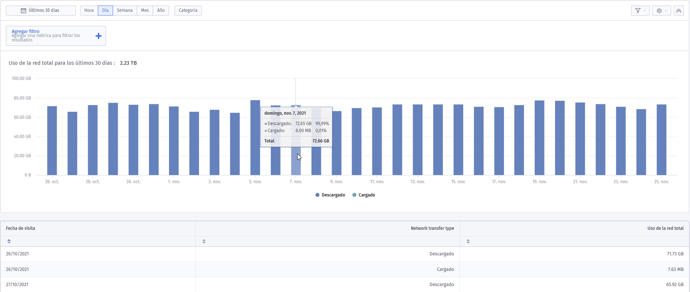The height and width of the screenshot is (292, 690).
Task: Click the Categoría button
Action: coord(188,10)
